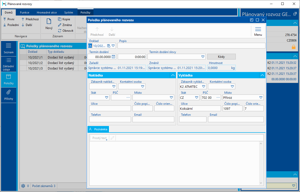Switch to the Funkce ribbon tab
This screenshot has width=300, height=192.
[x=24, y=12]
